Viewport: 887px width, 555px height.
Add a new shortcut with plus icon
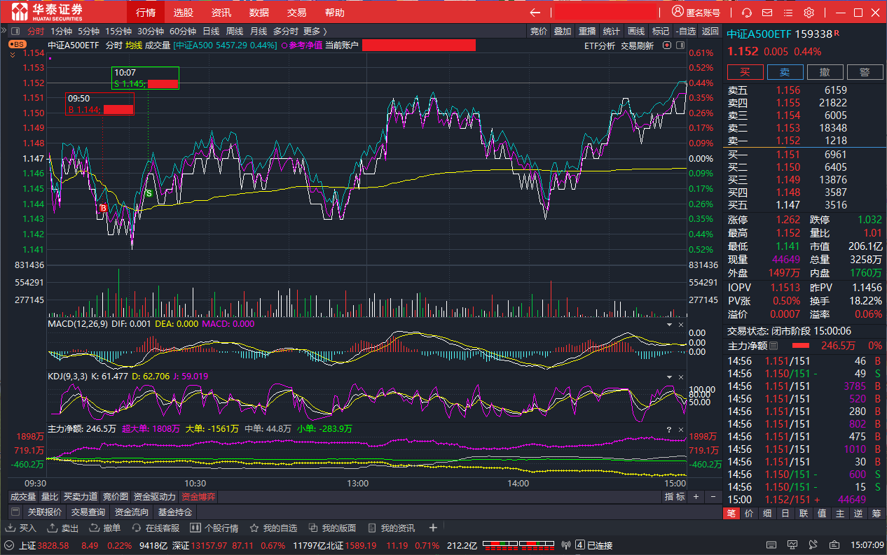point(433,528)
